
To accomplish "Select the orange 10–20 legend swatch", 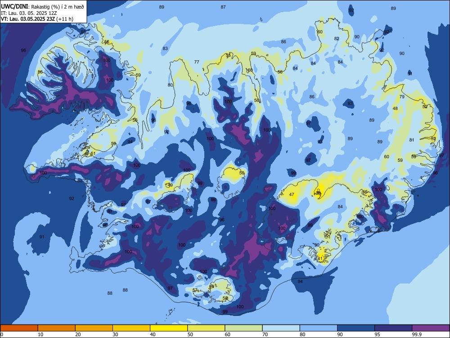I will pos(57,328).
